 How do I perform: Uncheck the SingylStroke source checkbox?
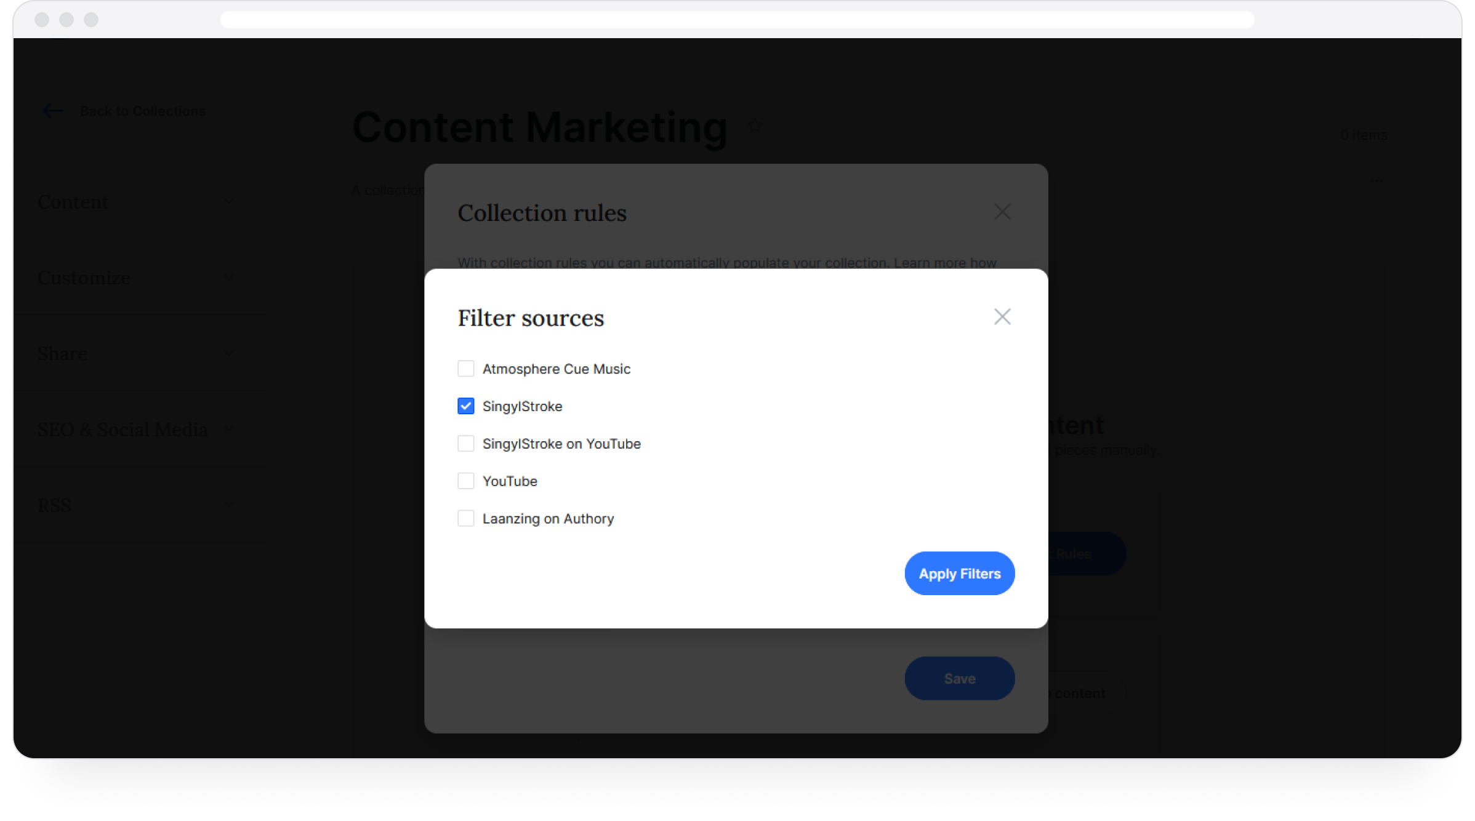pyautogui.click(x=466, y=406)
